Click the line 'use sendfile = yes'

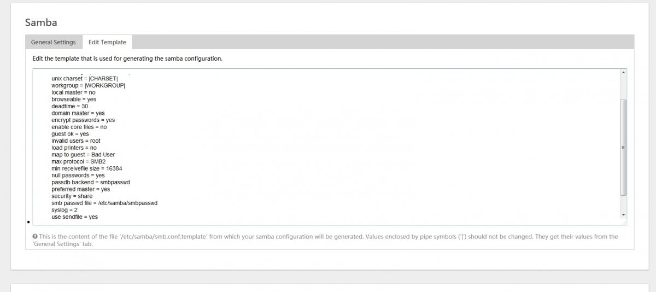[74, 217]
